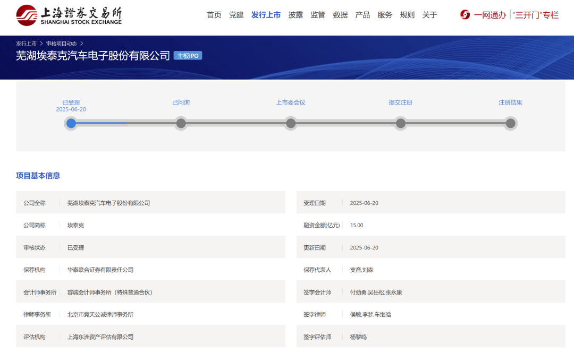Click the 2025-06-20 date under 已受理
The height and width of the screenshot is (354, 574).
coord(71,109)
